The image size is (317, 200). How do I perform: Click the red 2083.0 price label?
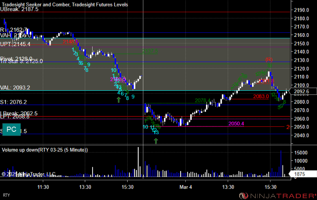click(261, 96)
